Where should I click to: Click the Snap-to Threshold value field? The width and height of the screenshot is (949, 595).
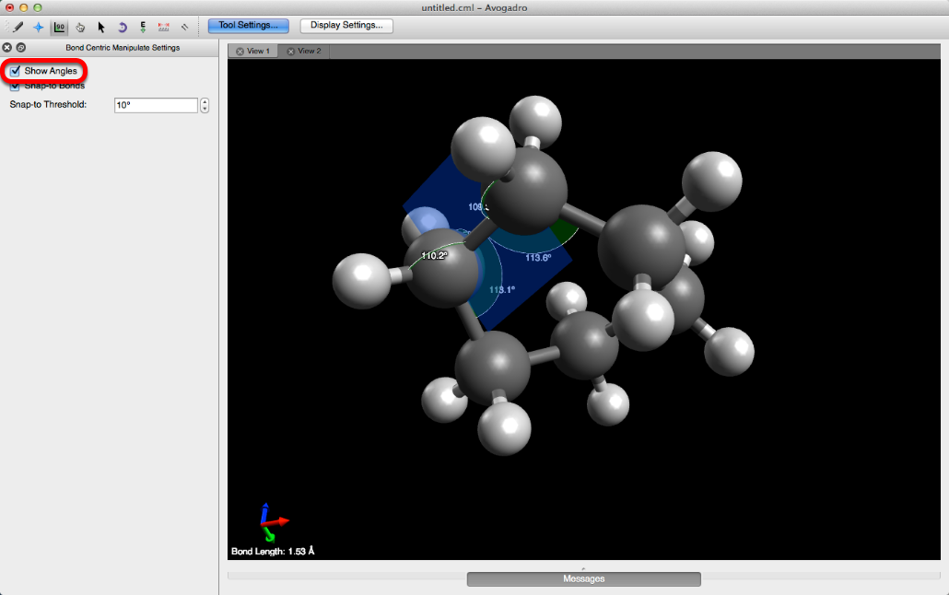point(155,105)
